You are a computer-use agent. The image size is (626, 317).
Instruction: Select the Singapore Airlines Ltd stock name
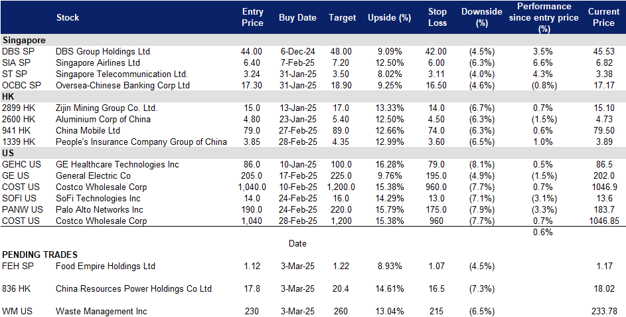(x=98, y=62)
